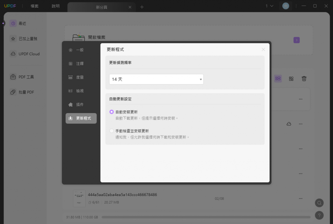This screenshot has width=333, height=224.
Task: Close the 新分頁 tab
Action: coord(130,7)
